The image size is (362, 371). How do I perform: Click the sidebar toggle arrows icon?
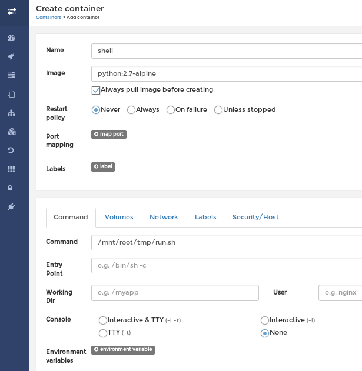[11, 11]
